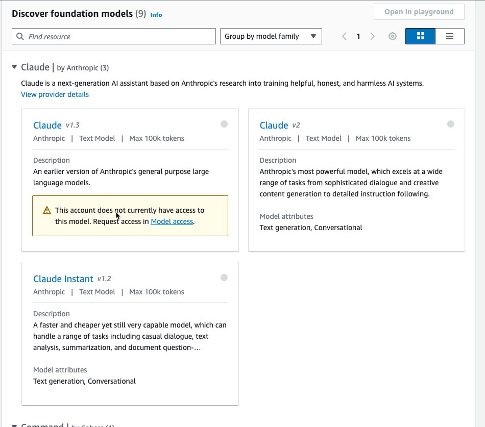Select the Claude v1.3 radio button
The image size is (485, 427).
click(x=224, y=124)
